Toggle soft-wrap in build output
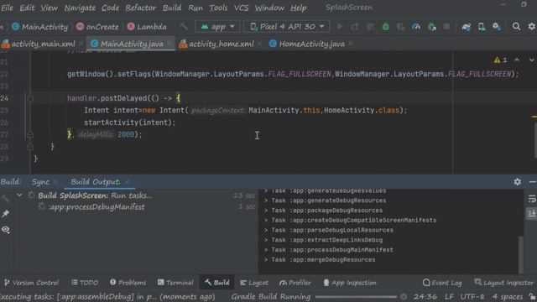The image size is (537, 302). 532,199
